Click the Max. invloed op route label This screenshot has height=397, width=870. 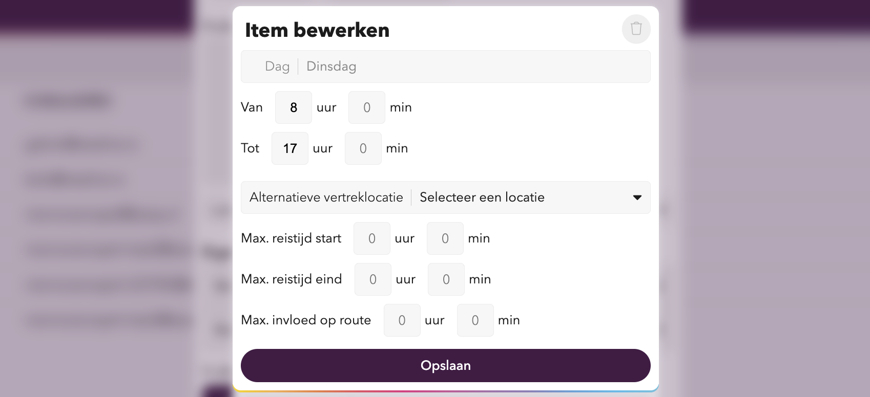[x=306, y=320]
